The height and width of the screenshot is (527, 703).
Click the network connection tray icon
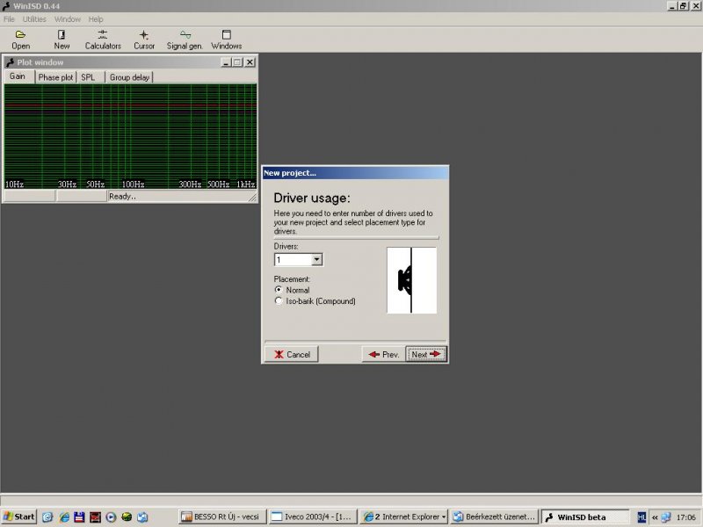click(666, 517)
